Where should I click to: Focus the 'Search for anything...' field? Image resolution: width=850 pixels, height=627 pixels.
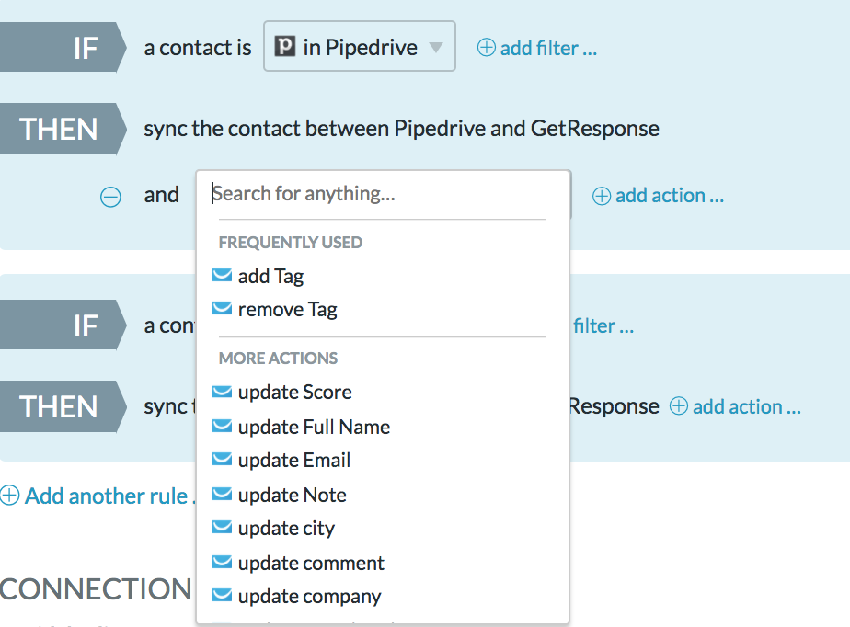pyautogui.click(x=382, y=193)
